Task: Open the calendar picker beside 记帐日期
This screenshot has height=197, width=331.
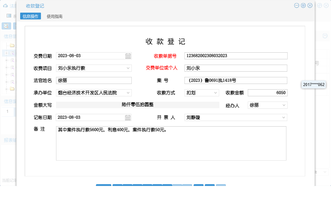Action: point(128,117)
